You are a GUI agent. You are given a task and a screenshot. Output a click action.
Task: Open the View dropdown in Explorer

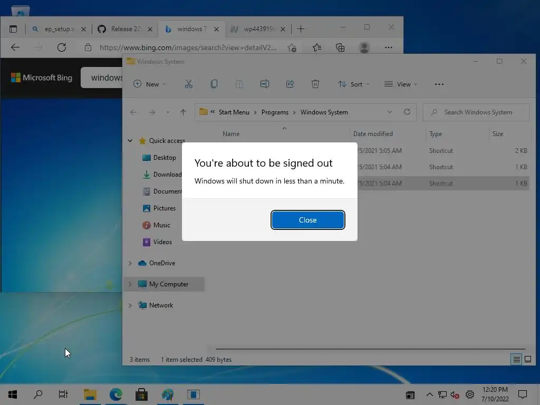pyautogui.click(x=401, y=84)
